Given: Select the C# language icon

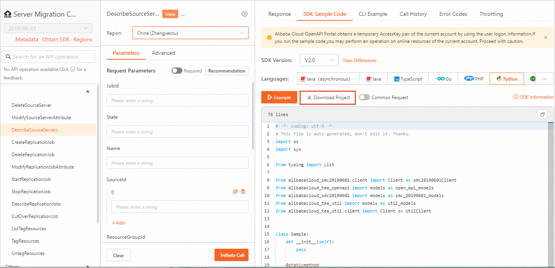Looking at the screenshot, I should [532, 79].
